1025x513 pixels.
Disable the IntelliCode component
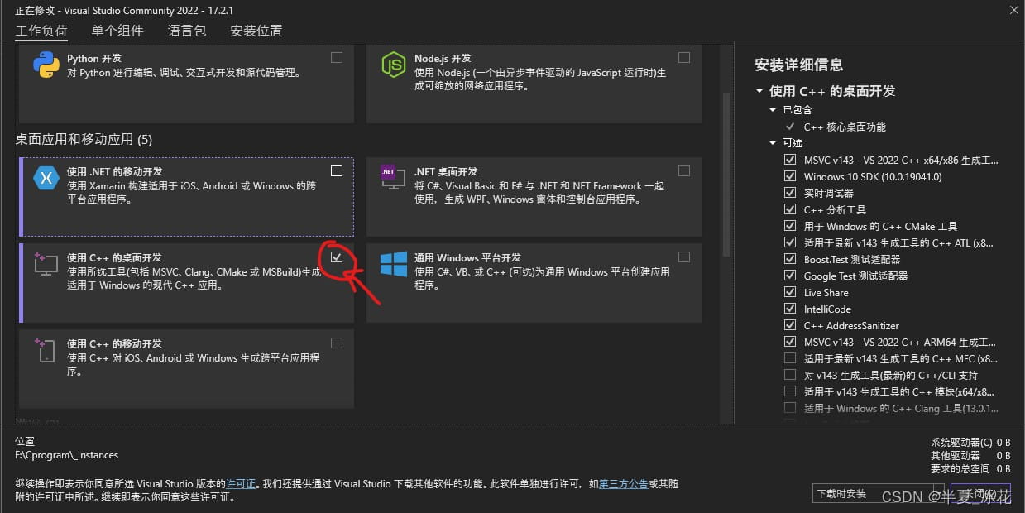789,309
